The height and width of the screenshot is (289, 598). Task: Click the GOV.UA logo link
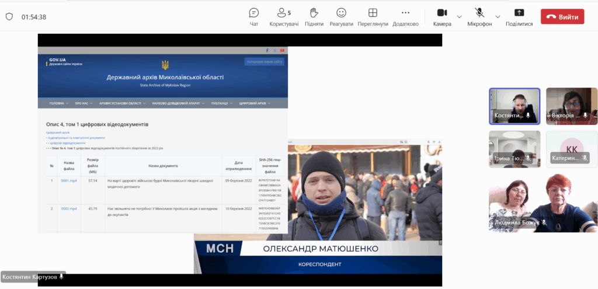click(64, 61)
